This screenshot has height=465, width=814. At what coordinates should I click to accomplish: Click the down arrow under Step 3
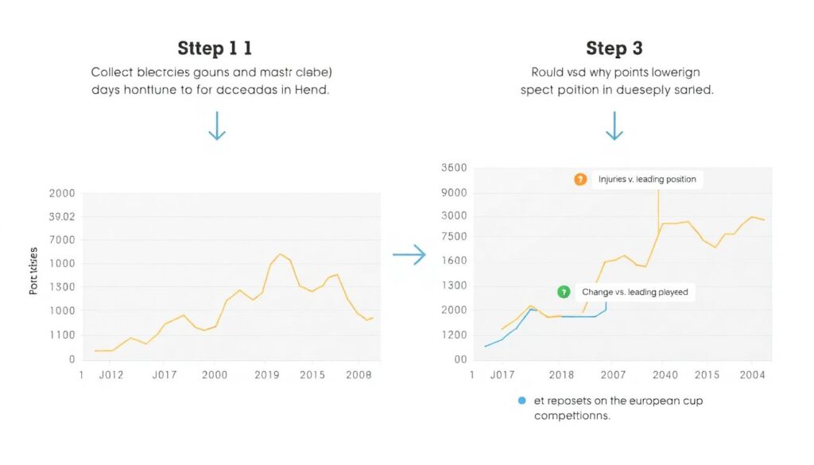pyautogui.click(x=613, y=127)
